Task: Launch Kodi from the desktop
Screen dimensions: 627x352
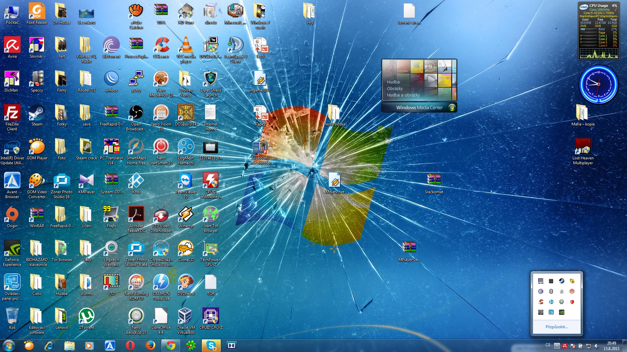Action: coord(136,181)
